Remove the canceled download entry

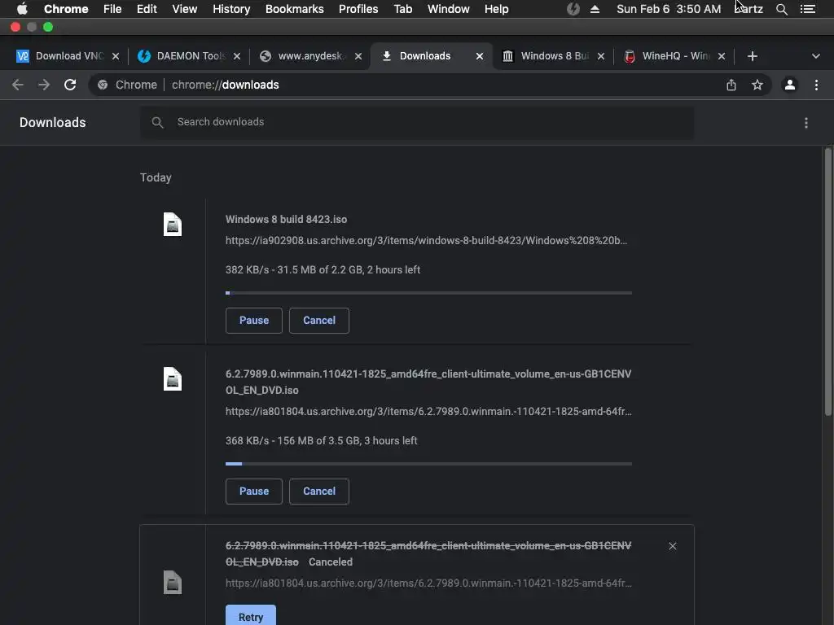pyautogui.click(x=673, y=546)
